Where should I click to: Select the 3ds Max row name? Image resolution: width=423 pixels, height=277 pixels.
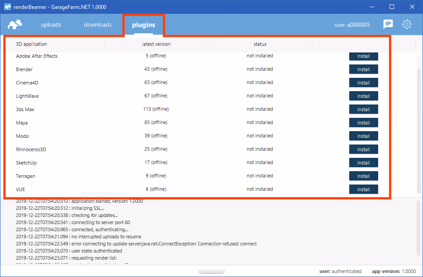pyautogui.click(x=25, y=109)
